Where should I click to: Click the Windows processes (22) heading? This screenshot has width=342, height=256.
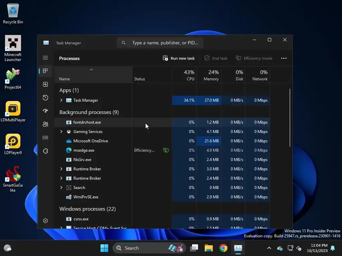point(88,209)
